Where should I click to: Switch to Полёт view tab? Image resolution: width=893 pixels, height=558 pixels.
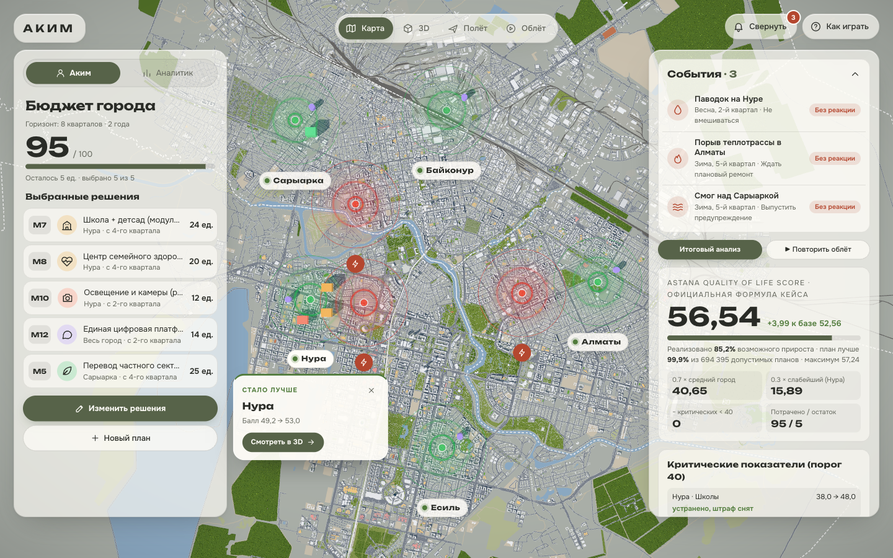click(x=468, y=29)
